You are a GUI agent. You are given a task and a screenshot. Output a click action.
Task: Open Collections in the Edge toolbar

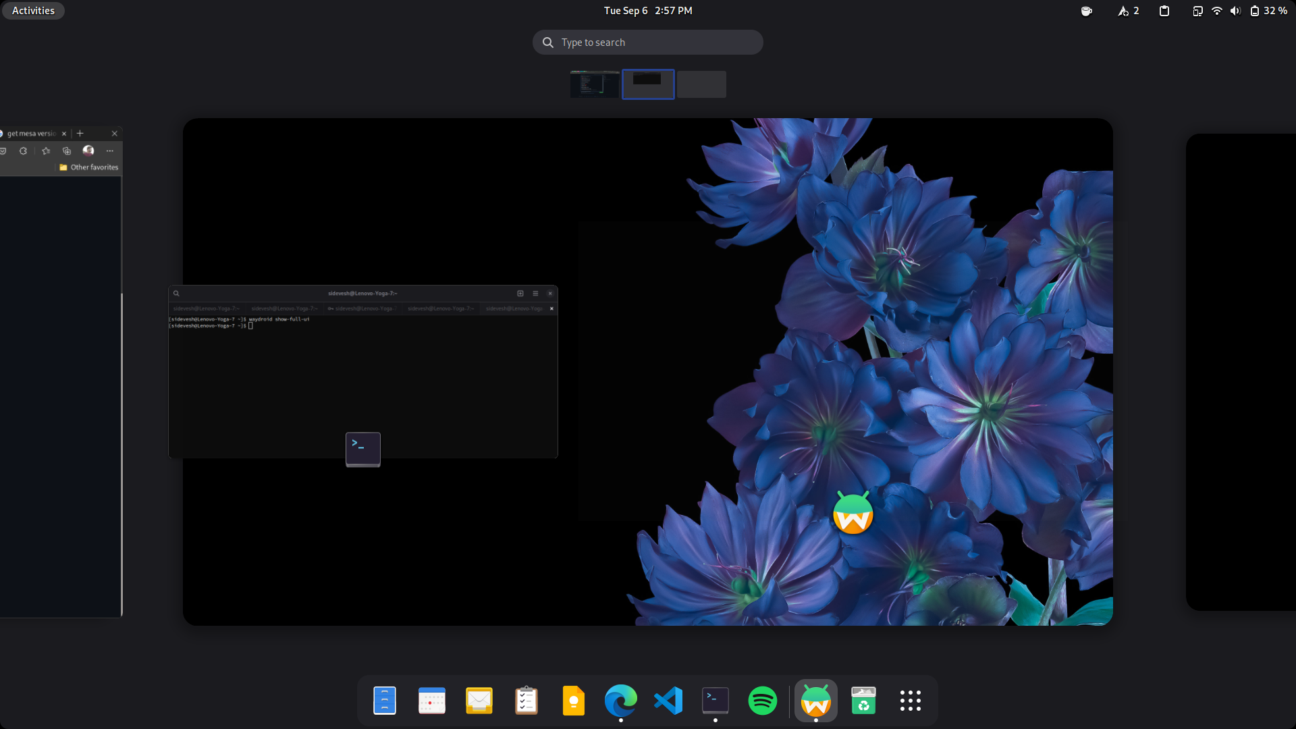point(66,151)
